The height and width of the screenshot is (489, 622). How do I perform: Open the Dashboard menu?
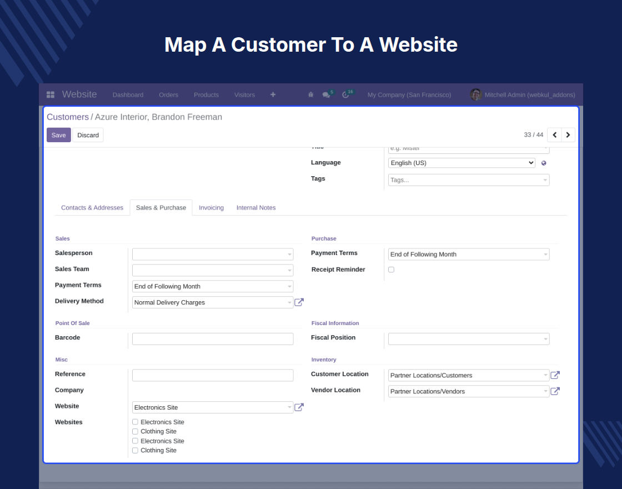point(128,95)
